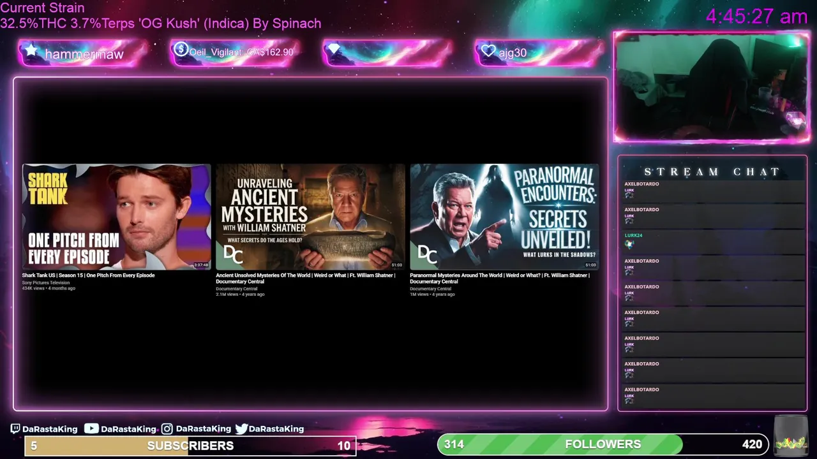The height and width of the screenshot is (459, 817).
Task: Click the DaRastaKing Twitch handle text
Action: [50, 429]
